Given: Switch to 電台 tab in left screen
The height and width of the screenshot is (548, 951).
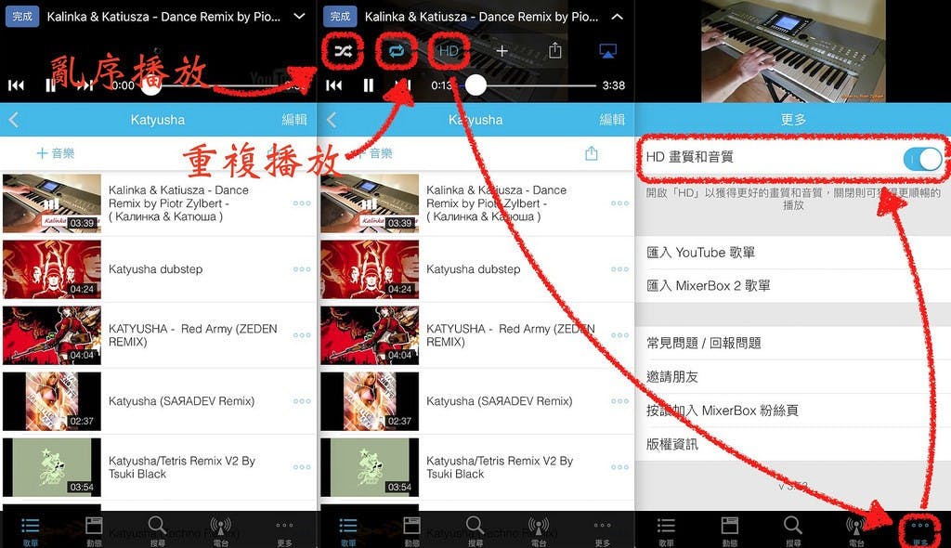Looking at the screenshot, I should coord(221,531).
